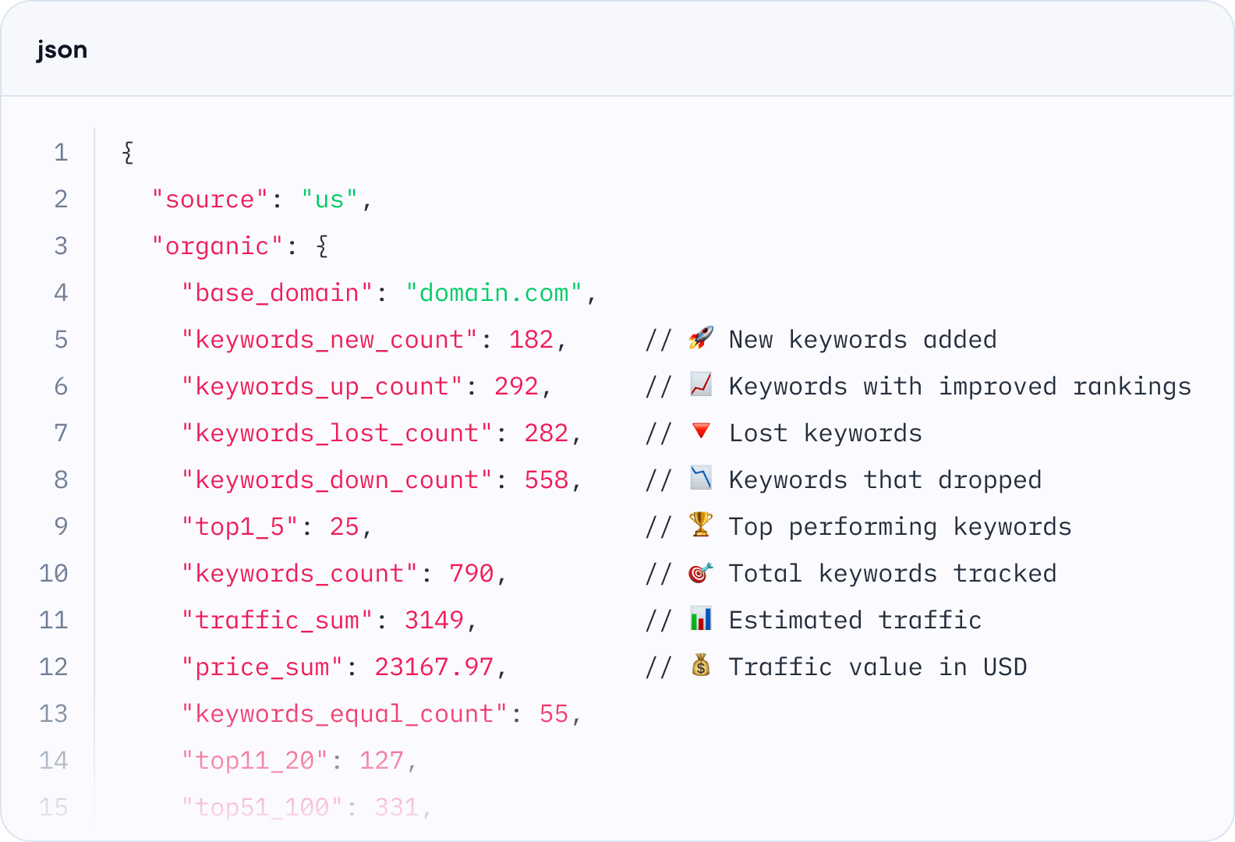
Task: Click the opening brace on line 1
Action: [x=128, y=152]
